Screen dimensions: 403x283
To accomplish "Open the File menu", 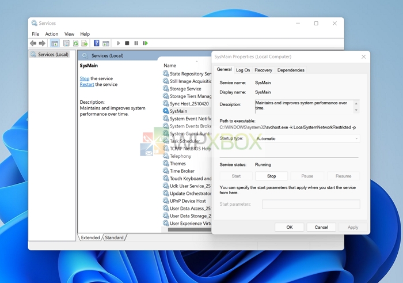I will pos(36,34).
